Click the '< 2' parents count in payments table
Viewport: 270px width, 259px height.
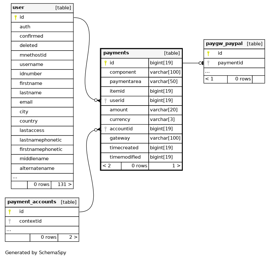point(107,166)
